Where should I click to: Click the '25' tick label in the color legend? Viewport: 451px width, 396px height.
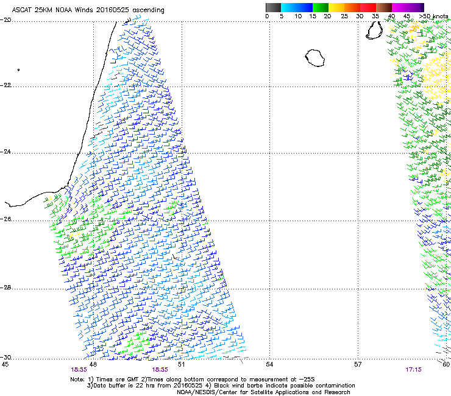(x=344, y=16)
